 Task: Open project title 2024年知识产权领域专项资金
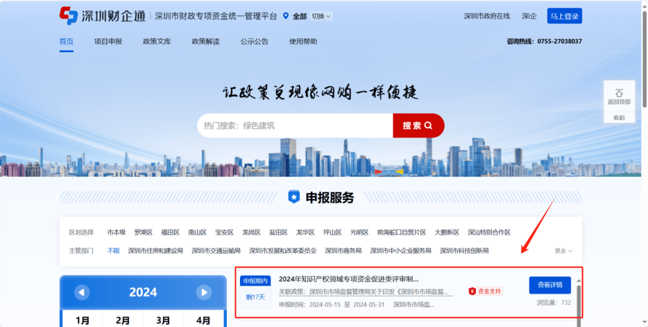pos(349,279)
